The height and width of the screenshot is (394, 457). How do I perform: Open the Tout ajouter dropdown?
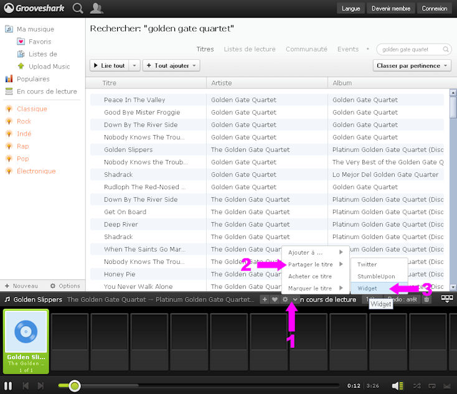[171, 65]
